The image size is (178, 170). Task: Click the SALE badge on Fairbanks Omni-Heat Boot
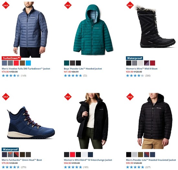pyautogui.click(x=6, y=97)
